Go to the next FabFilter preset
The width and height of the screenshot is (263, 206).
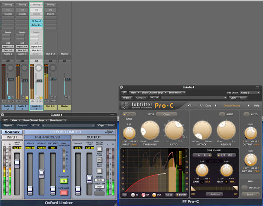pyautogui.click(x=249, y=106)
